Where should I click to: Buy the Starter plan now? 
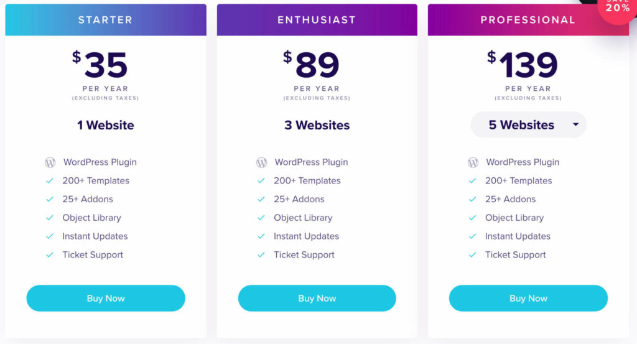point(106,299)
